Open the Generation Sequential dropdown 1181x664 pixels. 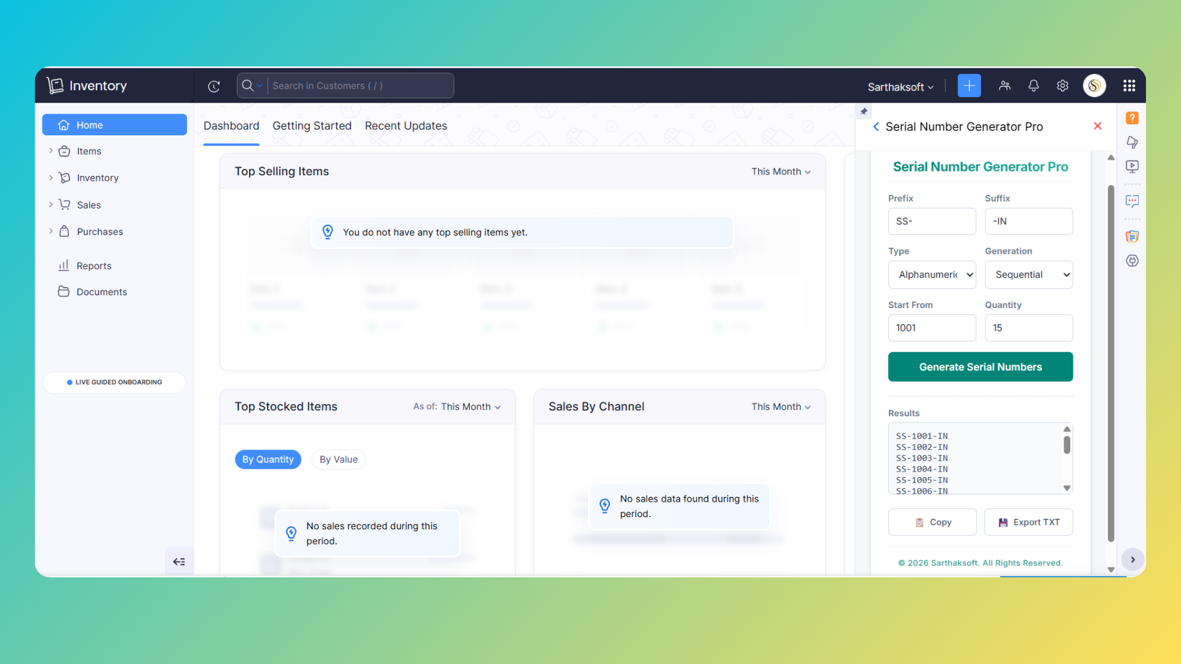pos(1028,275)
